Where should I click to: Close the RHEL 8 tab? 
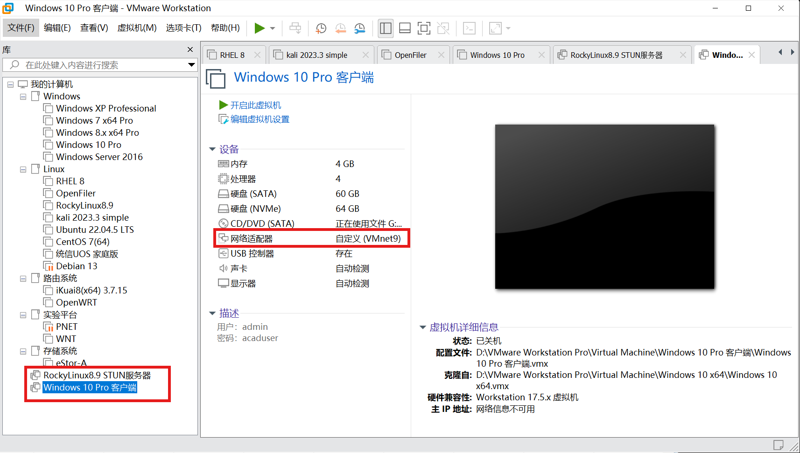coord(257,55)
